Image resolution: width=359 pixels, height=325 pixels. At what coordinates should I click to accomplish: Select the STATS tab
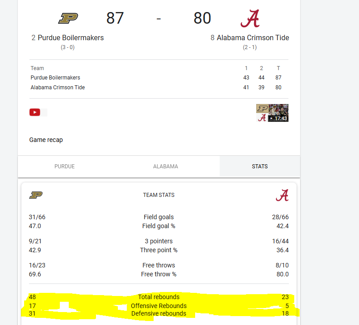(260, 167)
